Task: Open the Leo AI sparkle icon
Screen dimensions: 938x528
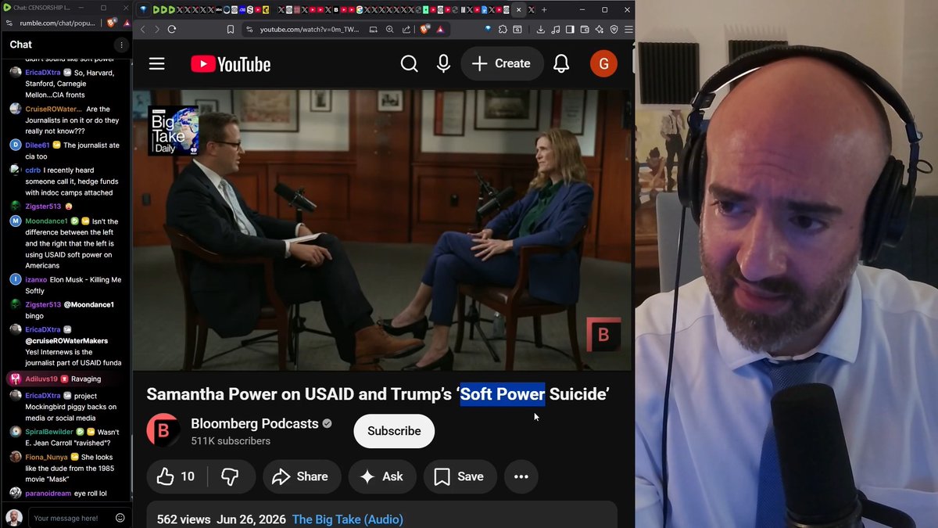Action: 600,30
